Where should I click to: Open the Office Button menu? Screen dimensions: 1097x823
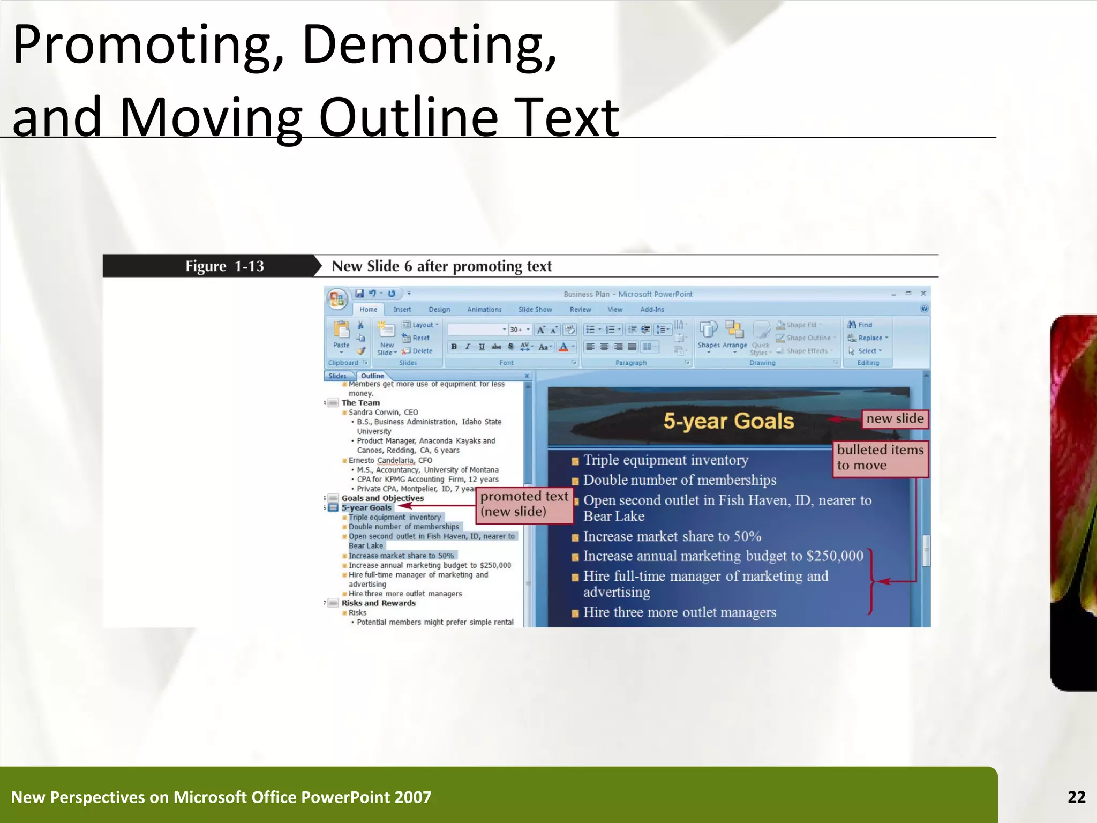337,299
